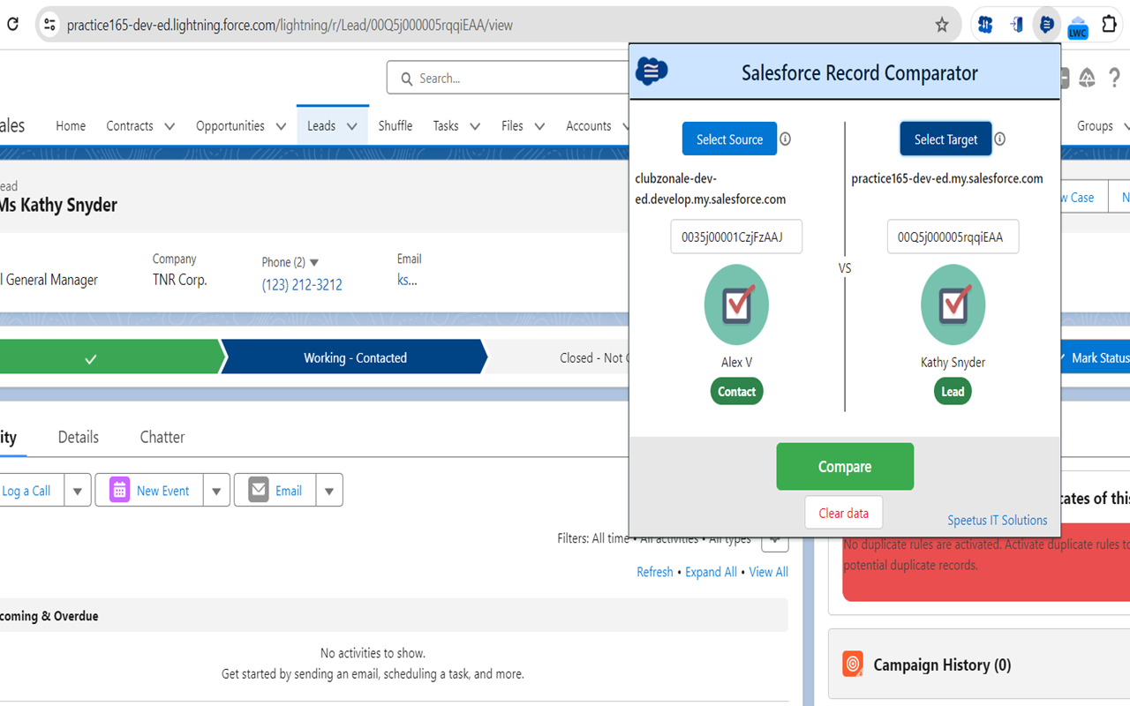Screen dimensions: 1130x706
Task: Click the Select Source button
Action: click(x=729, y=139)
